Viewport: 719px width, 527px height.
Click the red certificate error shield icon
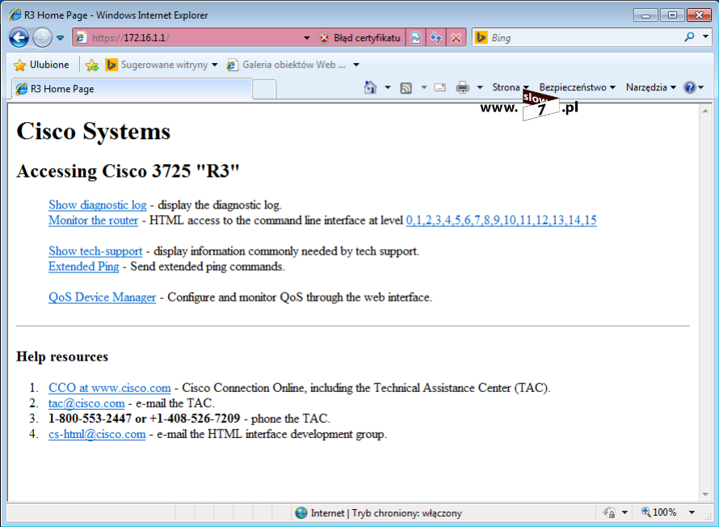(324, 38)
